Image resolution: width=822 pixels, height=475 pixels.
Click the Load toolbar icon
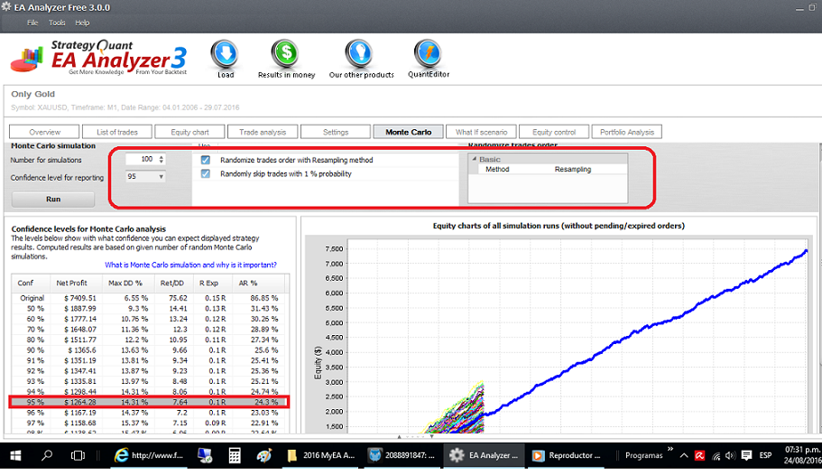224,54
